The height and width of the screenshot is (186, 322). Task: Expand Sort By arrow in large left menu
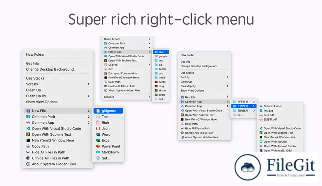point(89,84)
